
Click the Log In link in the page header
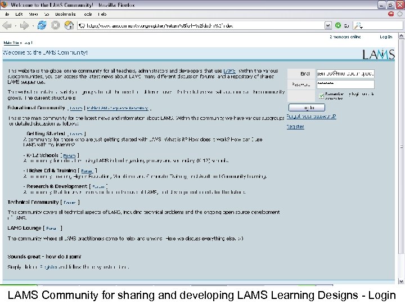[x=386, y=37]
